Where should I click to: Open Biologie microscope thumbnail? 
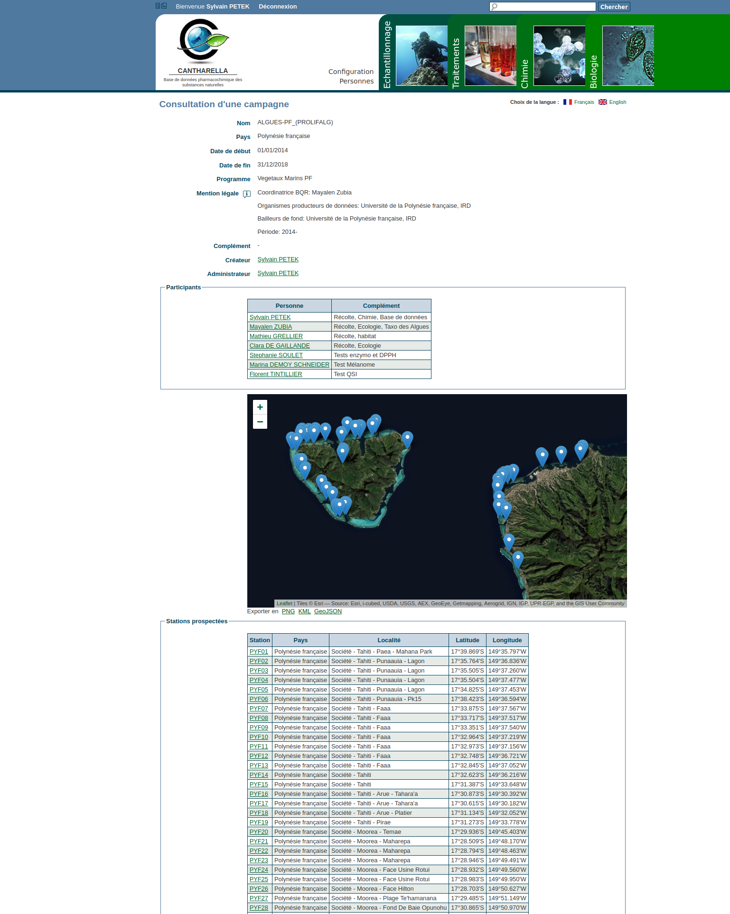click(x=628, y=55)
